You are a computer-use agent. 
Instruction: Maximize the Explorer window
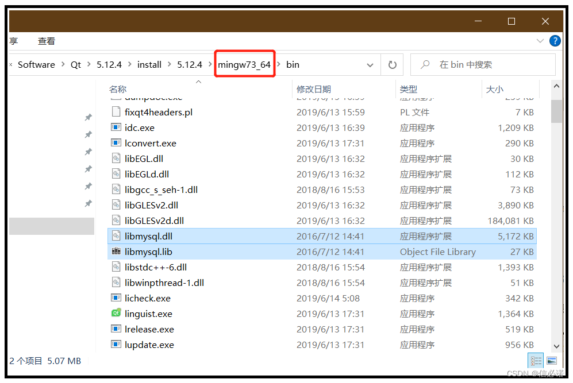512,22
